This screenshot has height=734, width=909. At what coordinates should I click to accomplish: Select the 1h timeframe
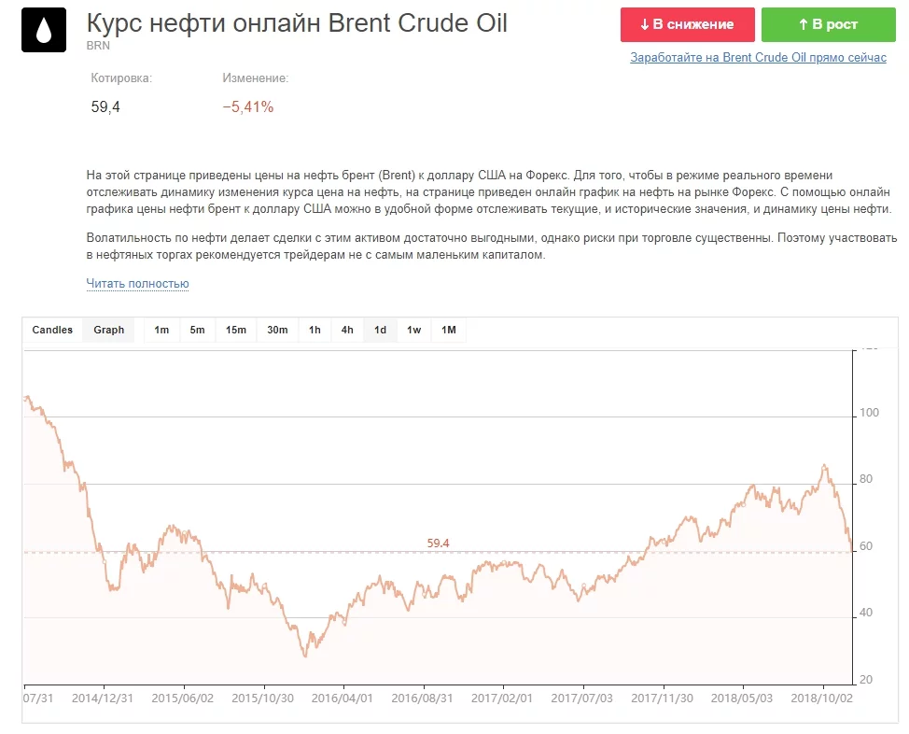point(315,330)
